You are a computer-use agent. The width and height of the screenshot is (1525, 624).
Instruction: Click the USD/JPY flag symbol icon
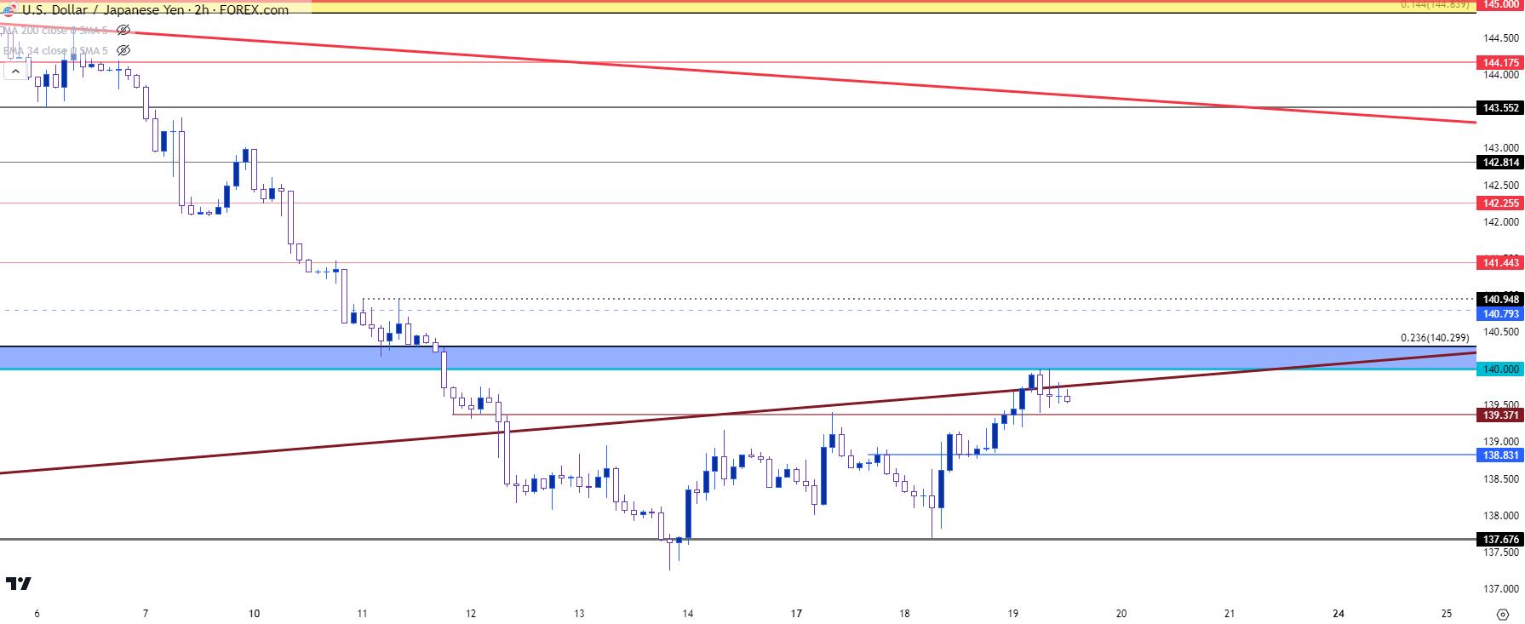pos(9,9)
